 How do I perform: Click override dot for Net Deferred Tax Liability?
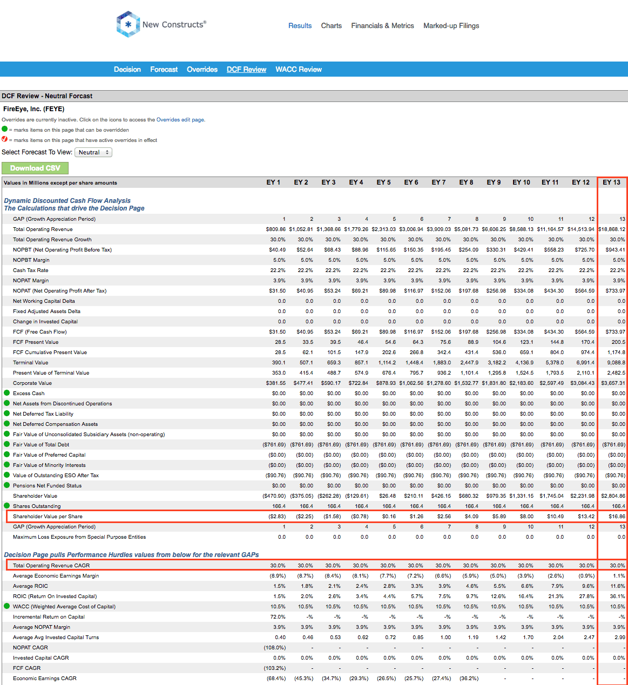(7, 413)
